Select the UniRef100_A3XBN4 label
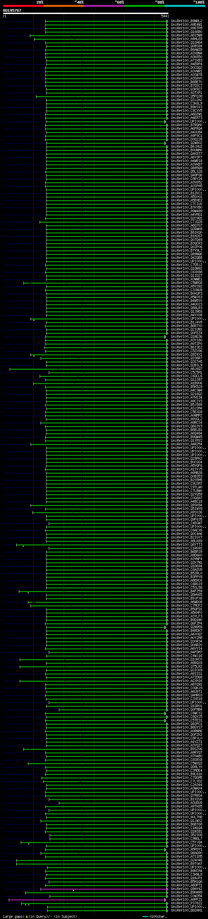Screen dimensions: 208x919 coord(186,53)
